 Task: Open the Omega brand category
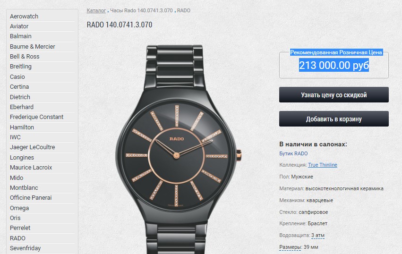pyautogui.click(x=19, y=208)
